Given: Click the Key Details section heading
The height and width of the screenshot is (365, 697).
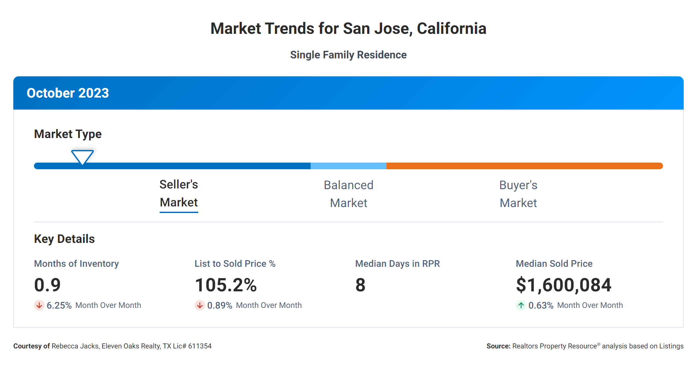Looking at the screenshot, I should pyautogui.click(x=64, y=239).
